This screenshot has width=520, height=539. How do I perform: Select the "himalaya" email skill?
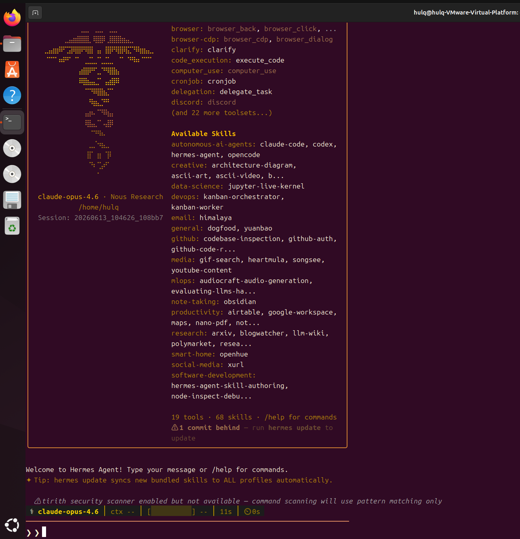coord(216,218)
